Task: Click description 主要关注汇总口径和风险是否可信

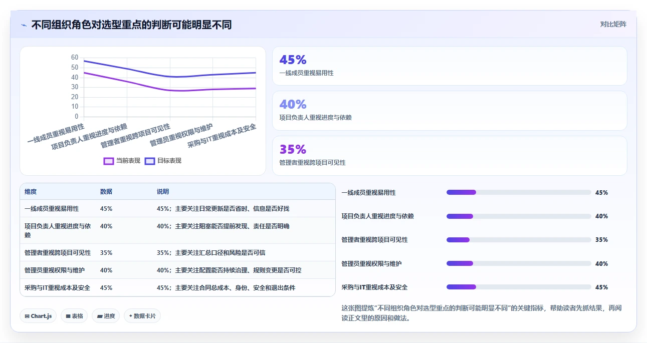Action: tap(220, 253)
